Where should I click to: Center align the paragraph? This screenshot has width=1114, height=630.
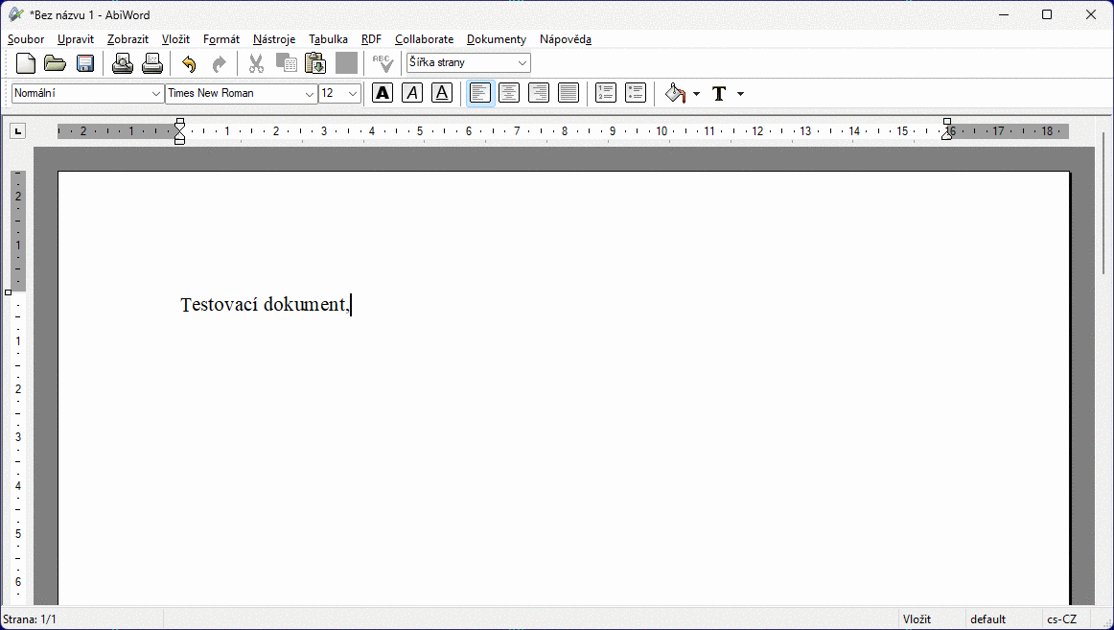[x=509, y=93]
